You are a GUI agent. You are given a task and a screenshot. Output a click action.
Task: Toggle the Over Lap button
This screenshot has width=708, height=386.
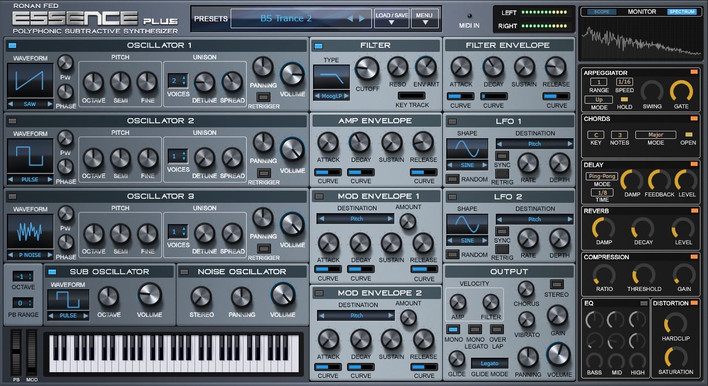point(498,330)
